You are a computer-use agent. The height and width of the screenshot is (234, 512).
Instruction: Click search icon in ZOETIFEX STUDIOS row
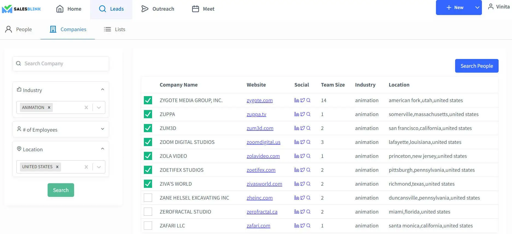(x=308, y=170)
